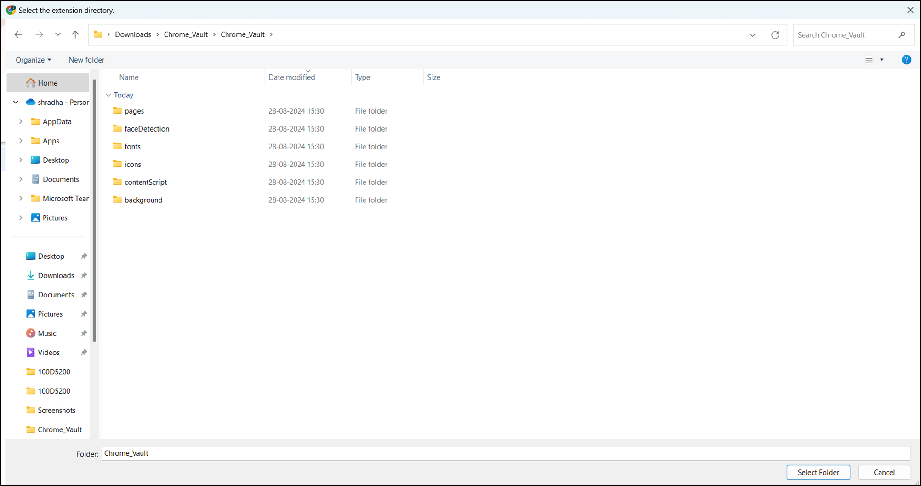
Task: Sort by Size column header
Action: pos(433,77)
